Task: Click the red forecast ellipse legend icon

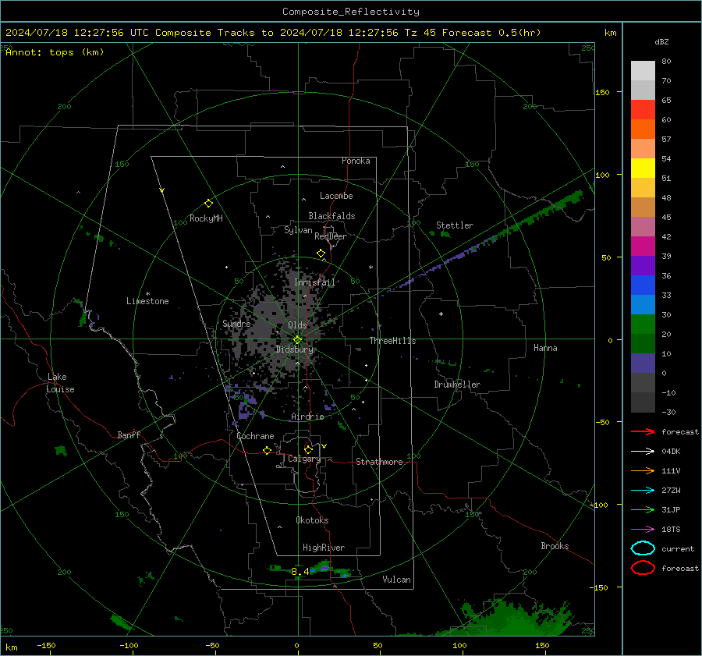Action: coord(643,568)
